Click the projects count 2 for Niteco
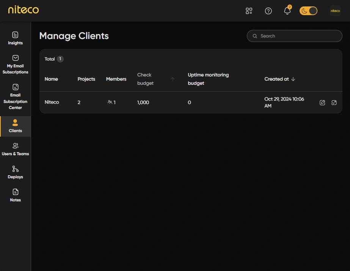Viewport: 350px width, 271px height. point(79,102)
